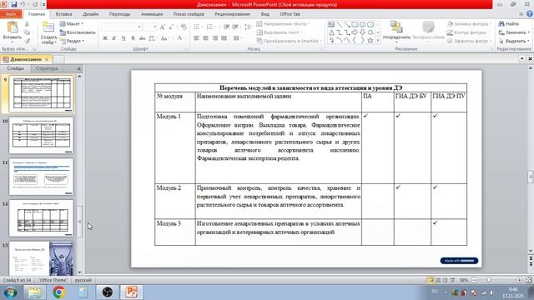Center text in paragraph group
The image size is (534, 300).
tap(206, 38)
